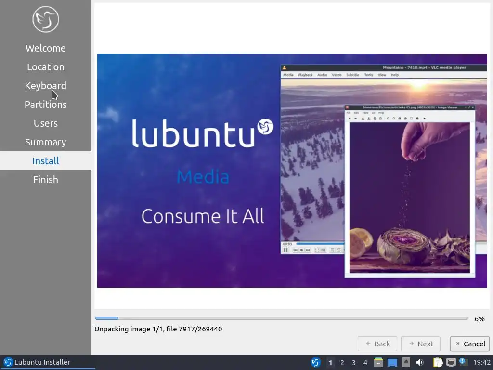The image size is (493, 370).
Task: Open the clipboard manager tray icon
Action: [x=438, y=362]
